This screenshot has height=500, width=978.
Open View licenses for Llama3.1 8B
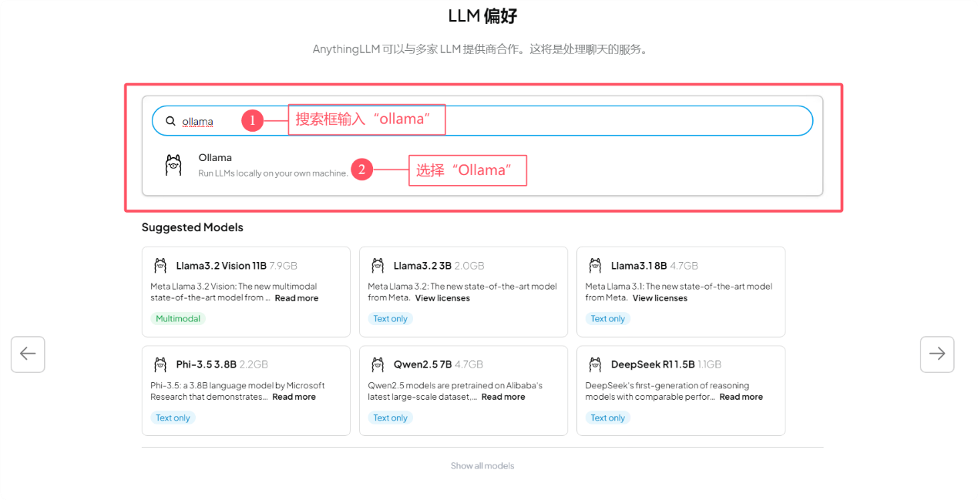coord(660,298)
